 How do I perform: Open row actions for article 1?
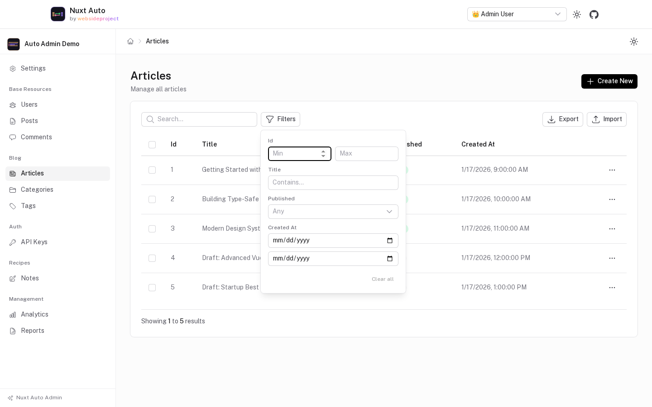click(x=612, y=170)
